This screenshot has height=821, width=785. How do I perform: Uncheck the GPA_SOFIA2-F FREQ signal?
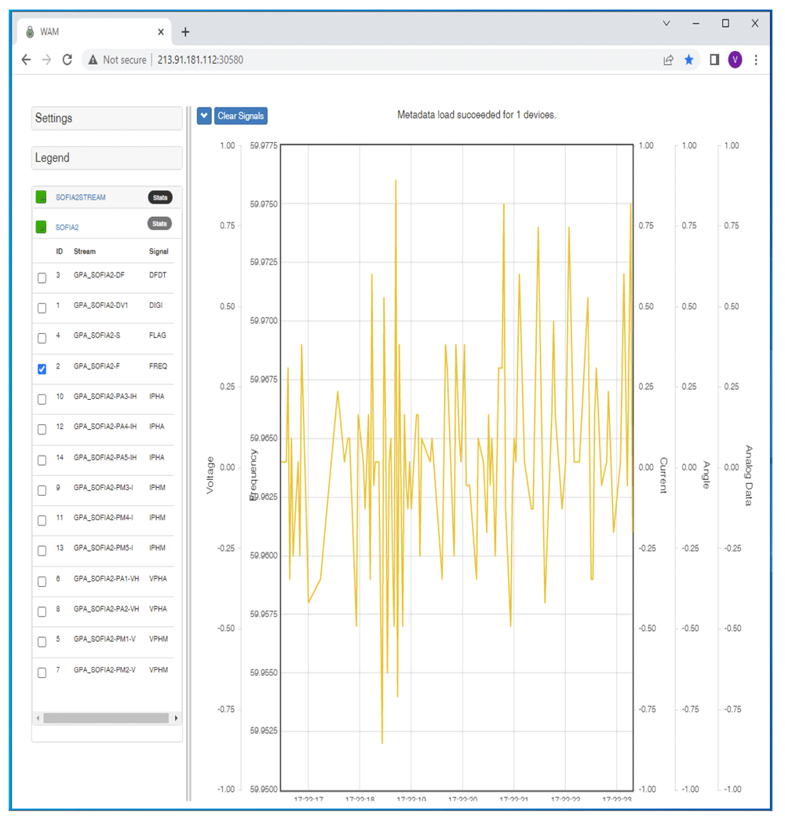tap(42, 368)
